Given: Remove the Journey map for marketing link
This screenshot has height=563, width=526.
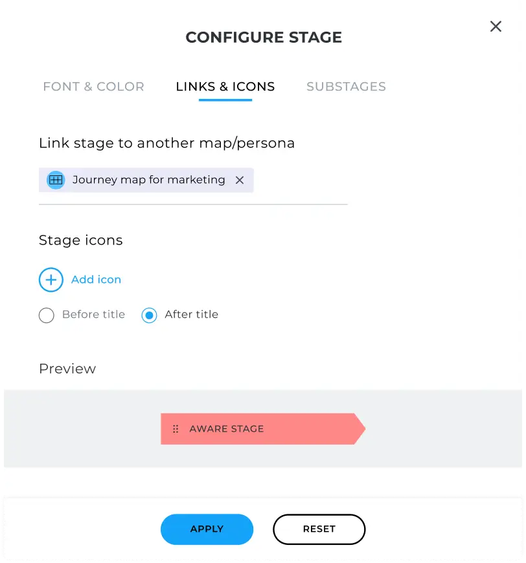Looking at the screenshot, I should (x=240, y=180).
